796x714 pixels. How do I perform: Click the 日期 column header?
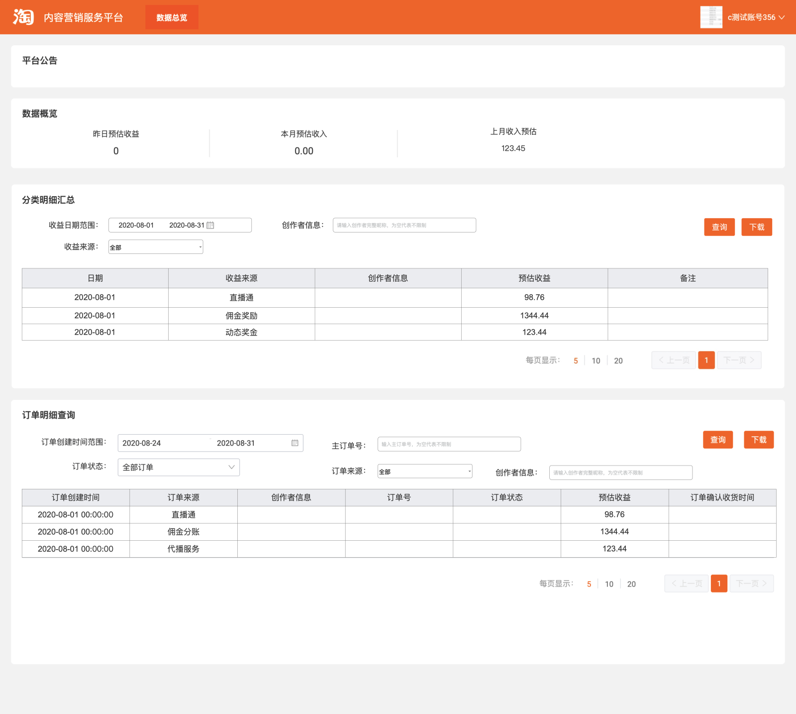(x=95, y=278)
